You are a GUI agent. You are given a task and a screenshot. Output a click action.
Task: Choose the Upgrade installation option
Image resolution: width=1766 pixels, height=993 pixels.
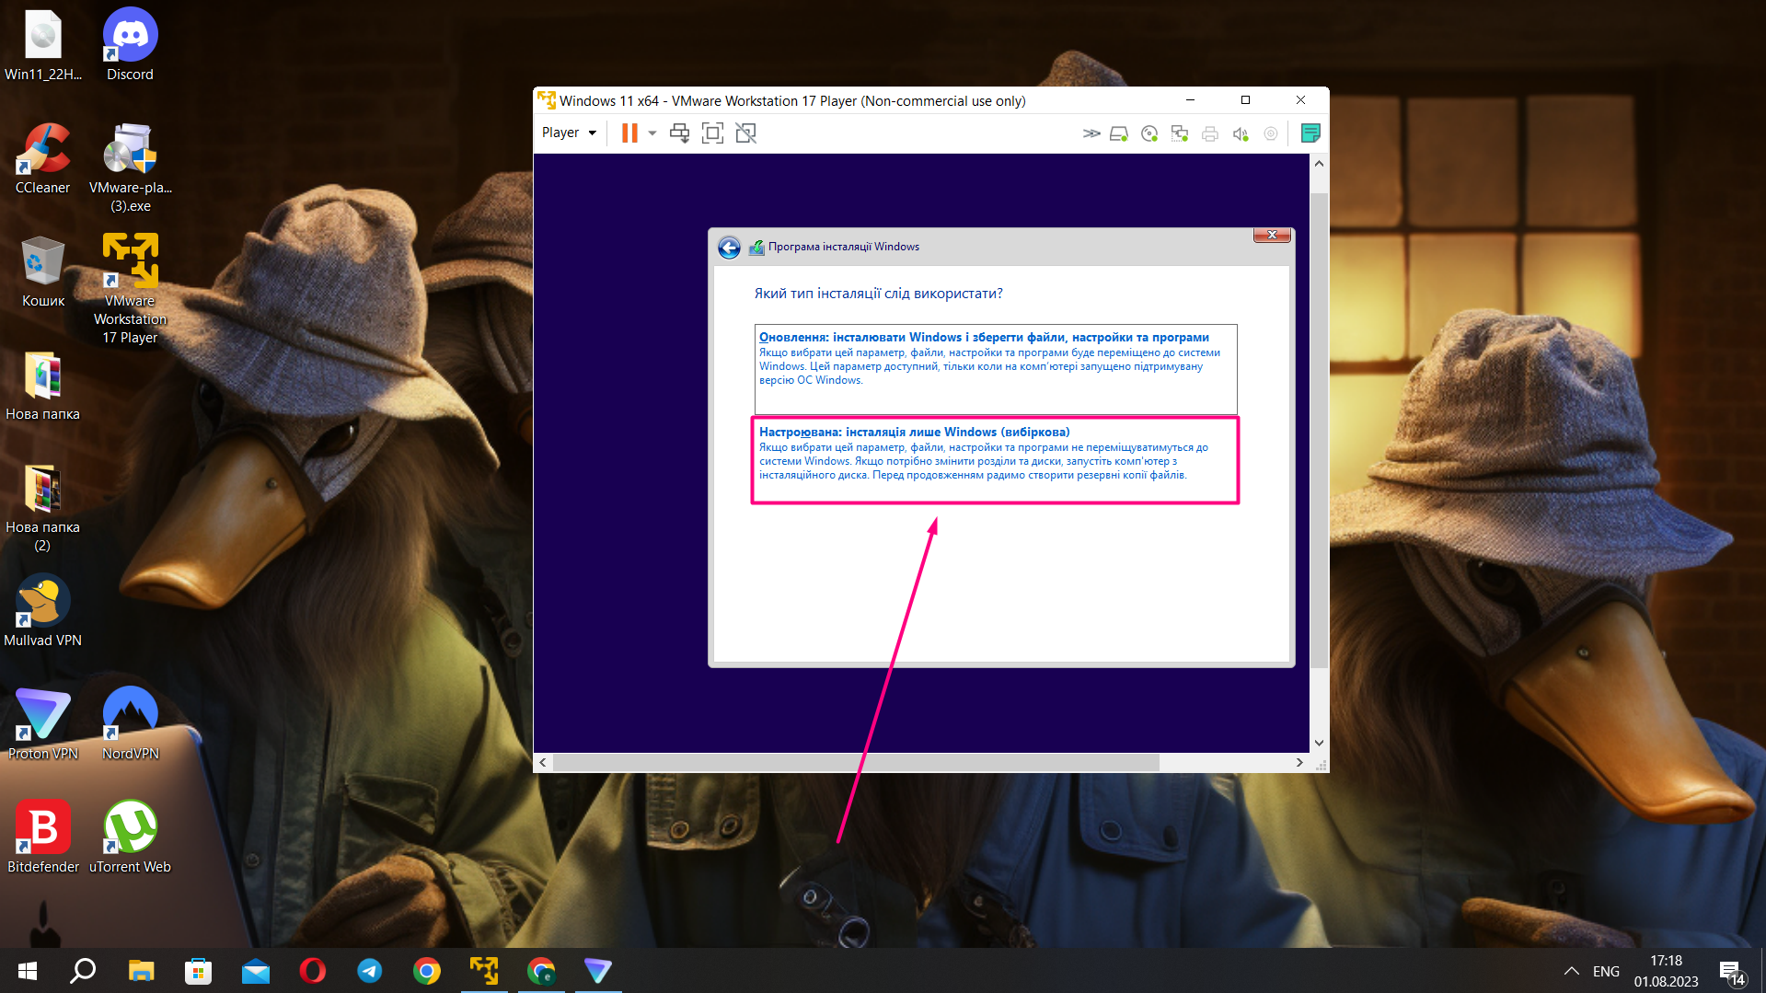coord(996,368)
